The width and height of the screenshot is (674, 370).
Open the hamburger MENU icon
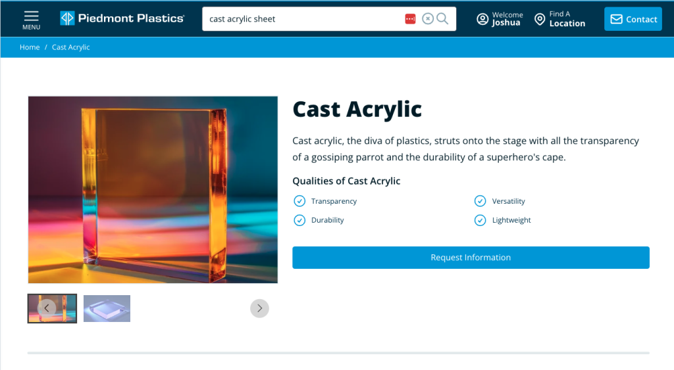(x=31, y=19)
